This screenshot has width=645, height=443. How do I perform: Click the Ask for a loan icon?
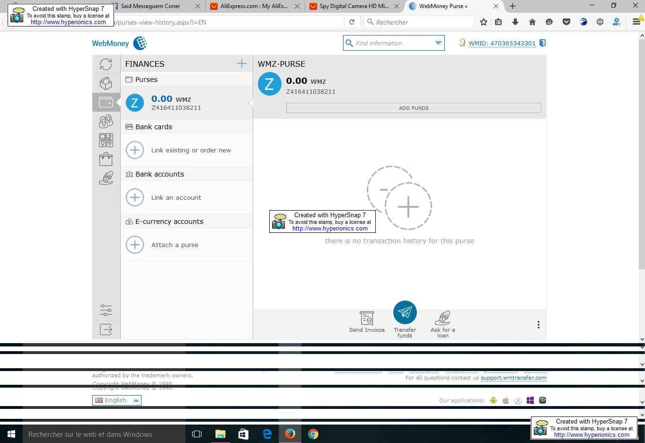pos(442,318)
